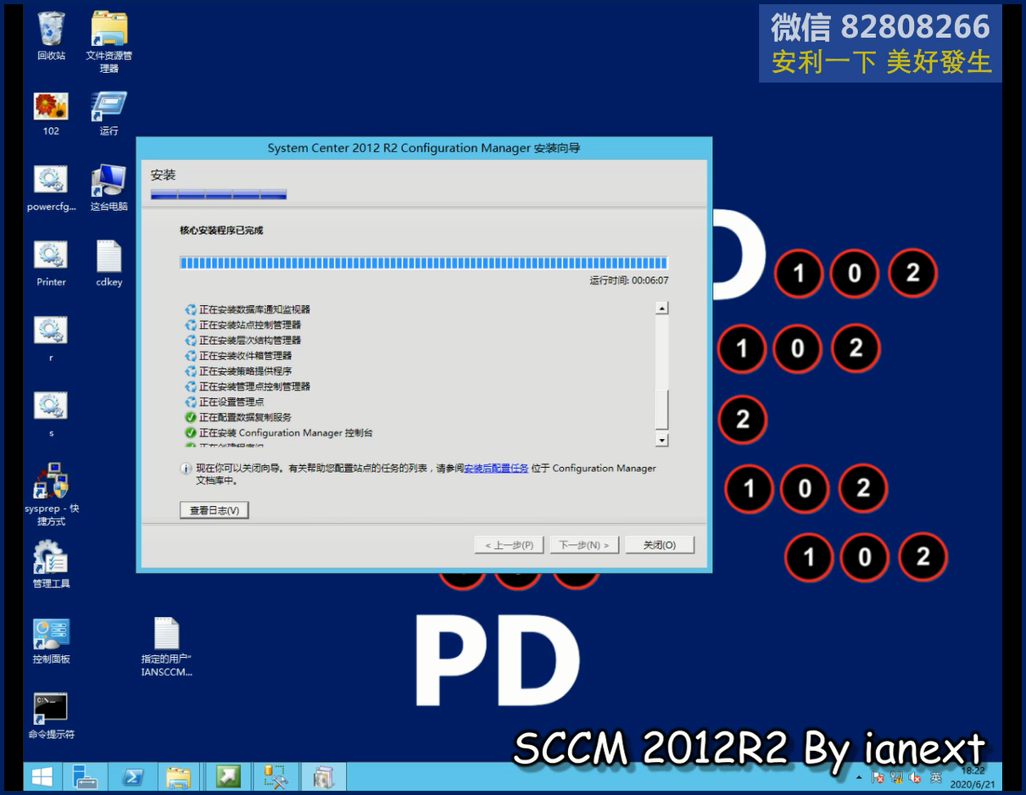Screen dimensions: 1026x795
Task: Open the 回收站 recycle bin desktop icon
Action: 51,36
